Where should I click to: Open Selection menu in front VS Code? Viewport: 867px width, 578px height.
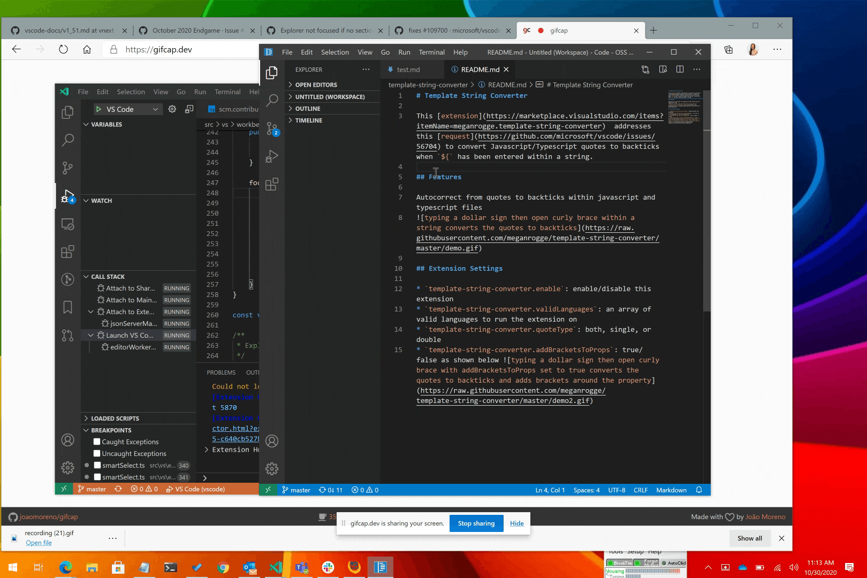335,52
